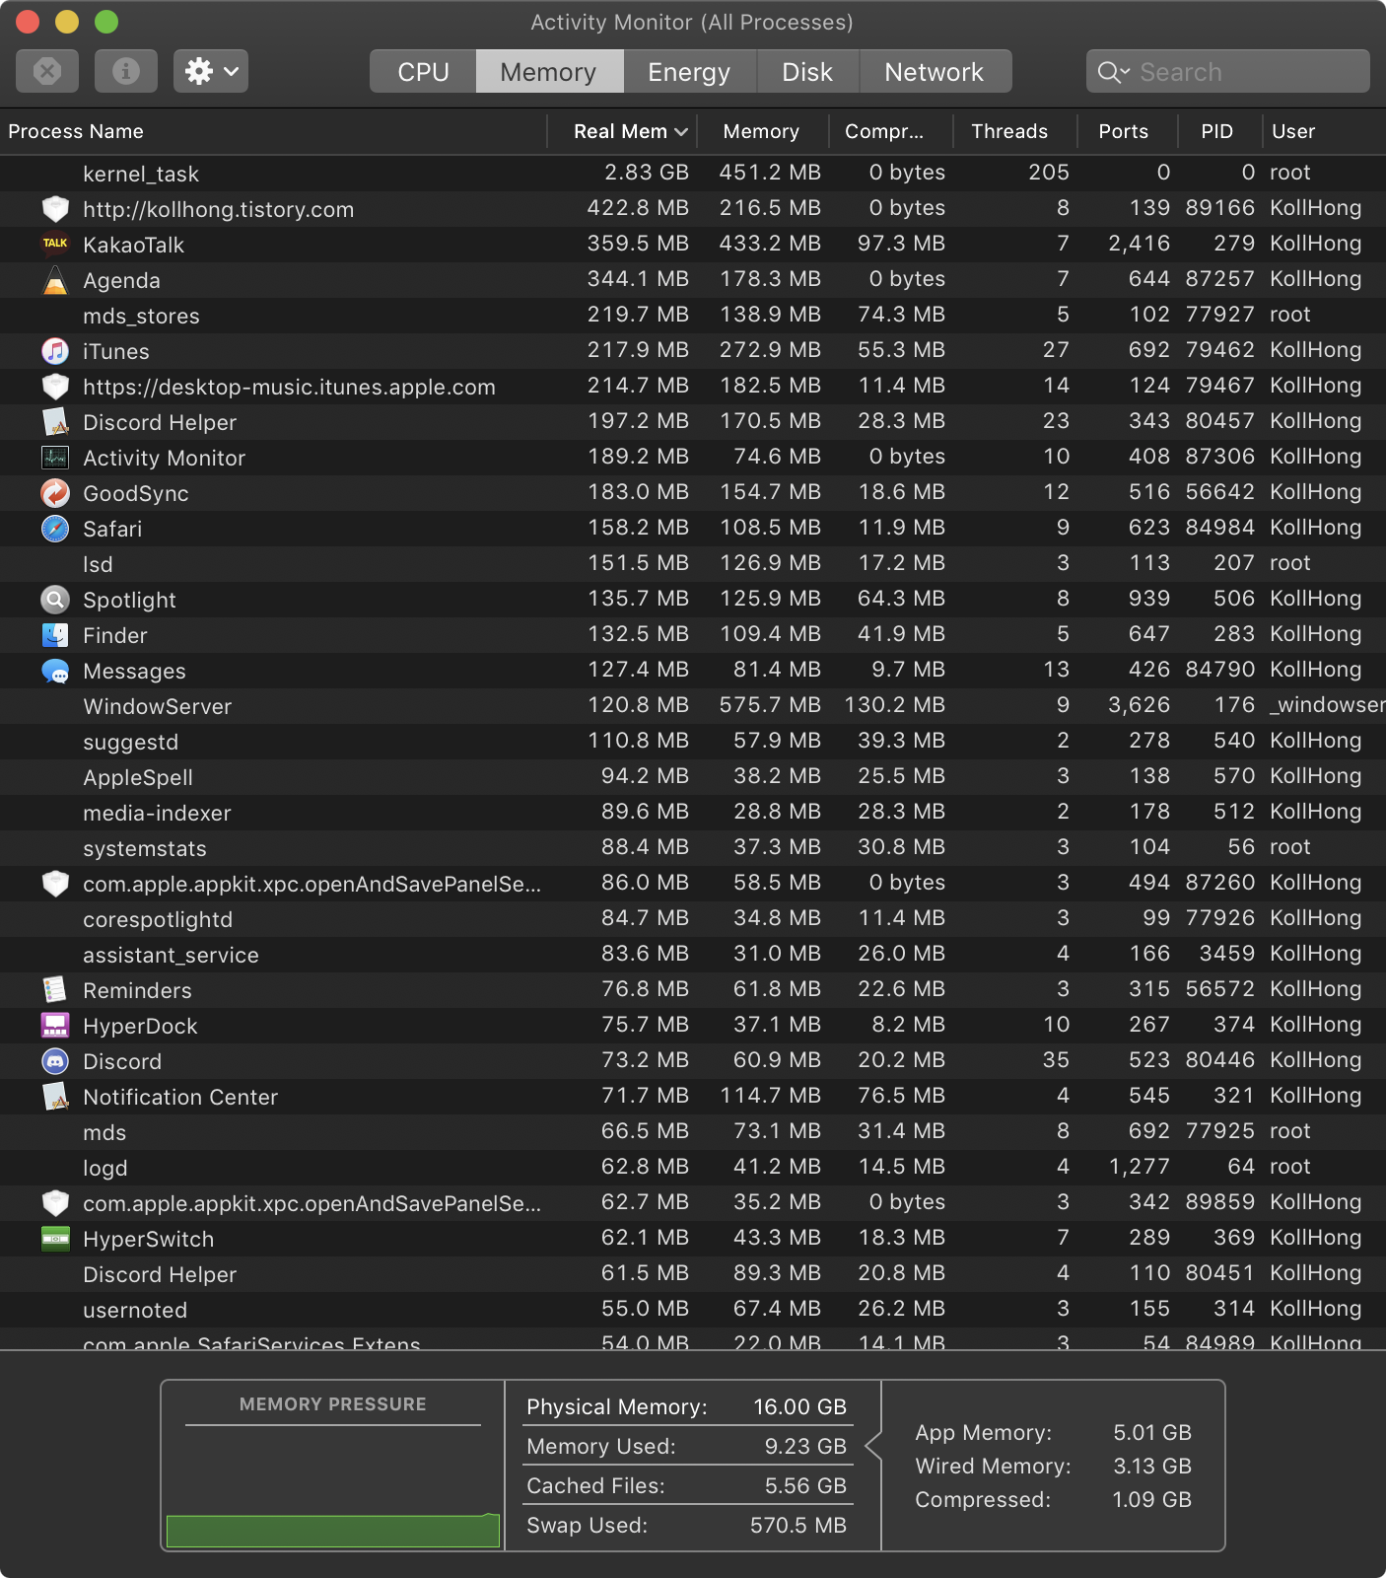Switch to the Energy tab
The height and width of the screenshot is (1578, 1386).
[688, 72]
